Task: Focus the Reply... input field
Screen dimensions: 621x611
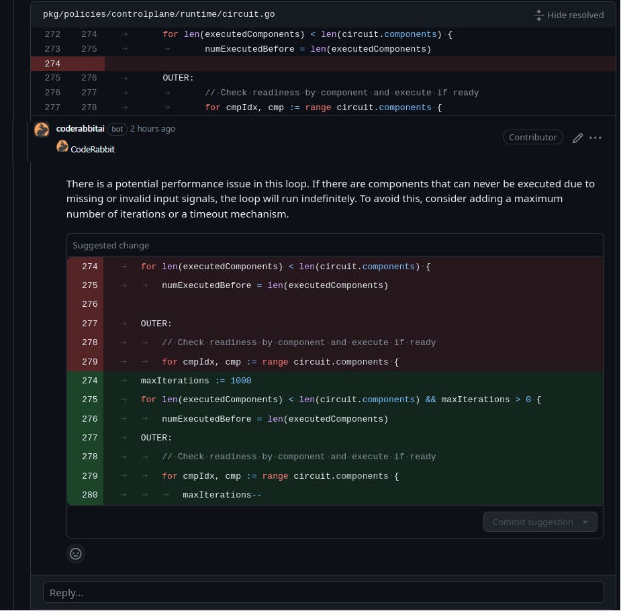Action: click(323, 592)
